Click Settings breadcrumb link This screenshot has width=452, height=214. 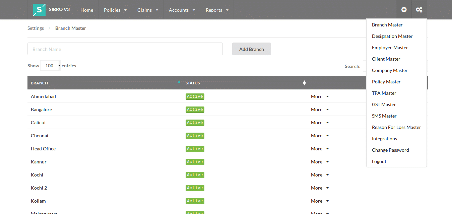(x=36, y=28)
